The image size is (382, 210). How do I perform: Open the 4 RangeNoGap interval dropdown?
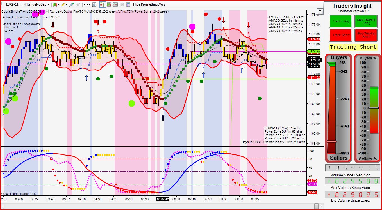click(x=37, y=4)
